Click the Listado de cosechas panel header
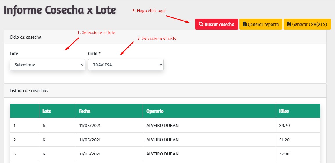 click(x=29, y=91)
